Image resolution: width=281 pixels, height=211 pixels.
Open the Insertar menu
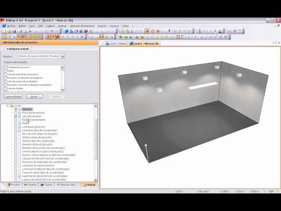click(x=62, y=26)
